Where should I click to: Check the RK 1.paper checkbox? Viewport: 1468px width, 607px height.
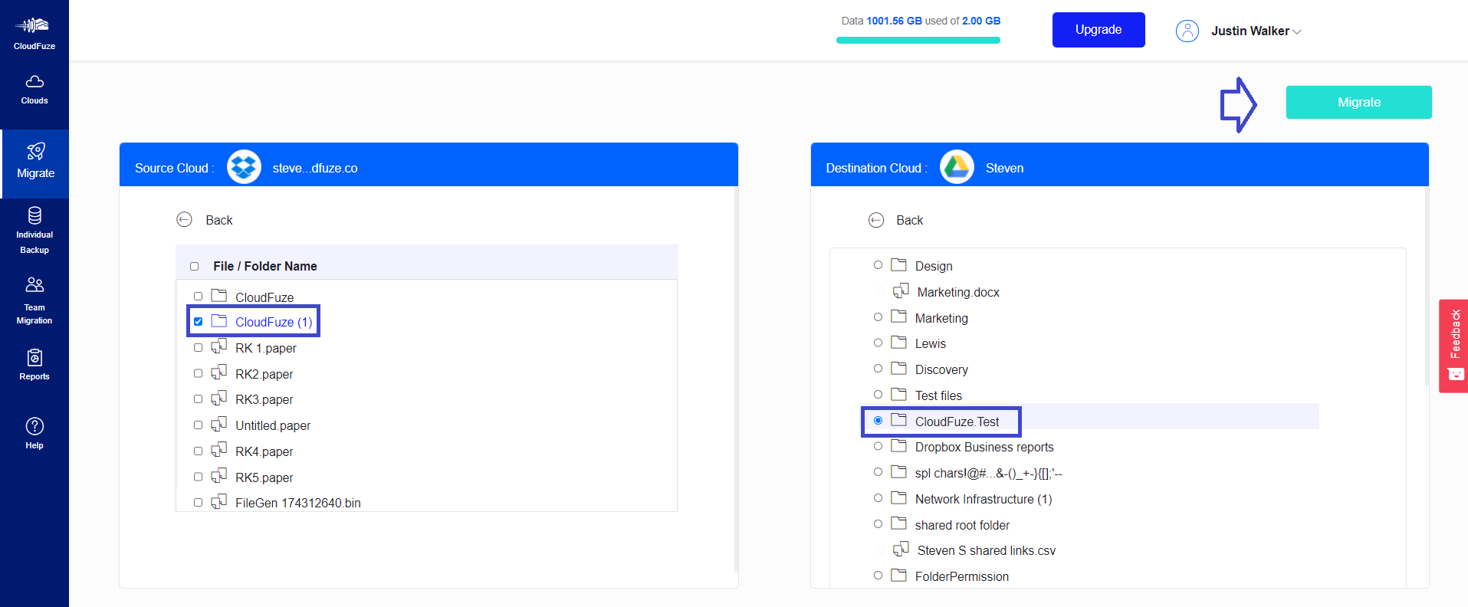point(198,348)
